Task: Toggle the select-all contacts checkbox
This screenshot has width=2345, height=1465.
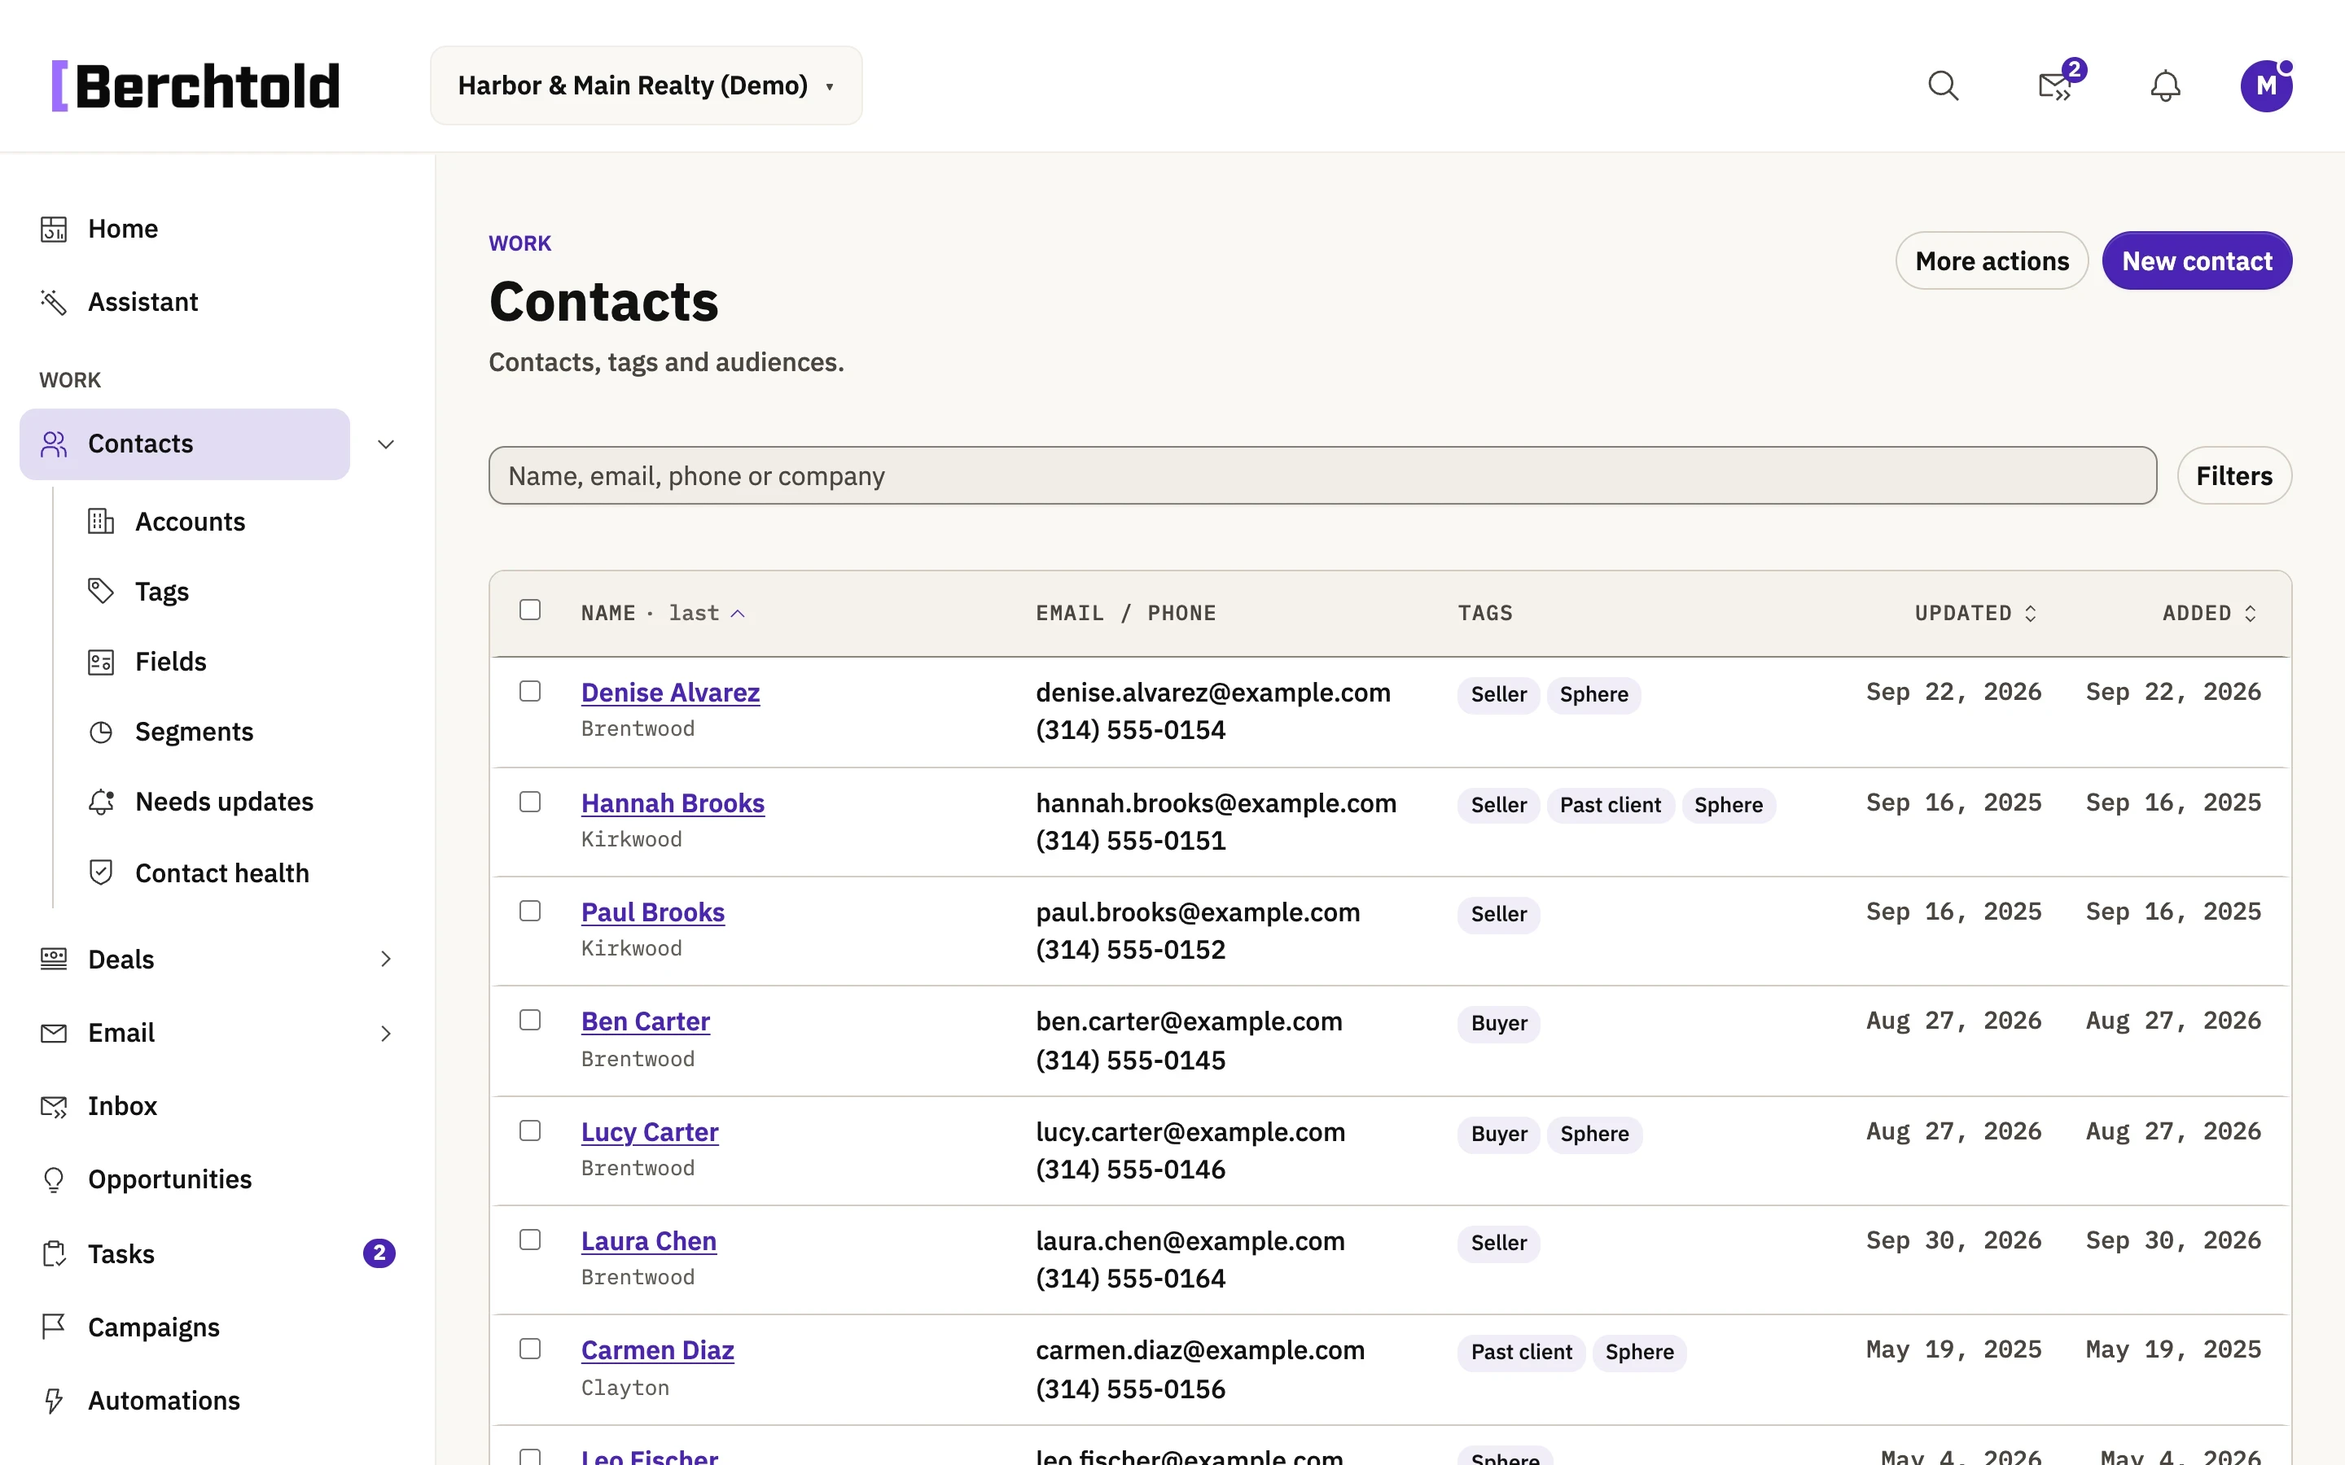Action: coord(530,610)
